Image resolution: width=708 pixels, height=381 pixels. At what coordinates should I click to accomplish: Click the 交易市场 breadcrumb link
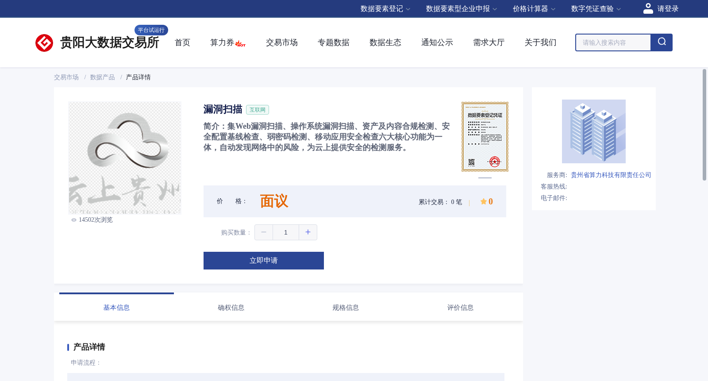[x=66, y=77]
